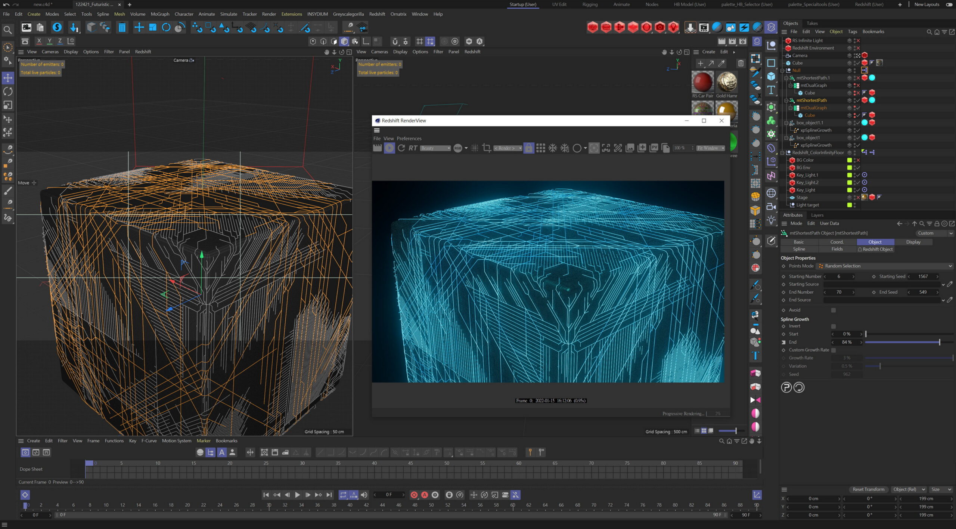Select the Move tool in left toolbar
This screenshot has height=529, width=956.
8,78
